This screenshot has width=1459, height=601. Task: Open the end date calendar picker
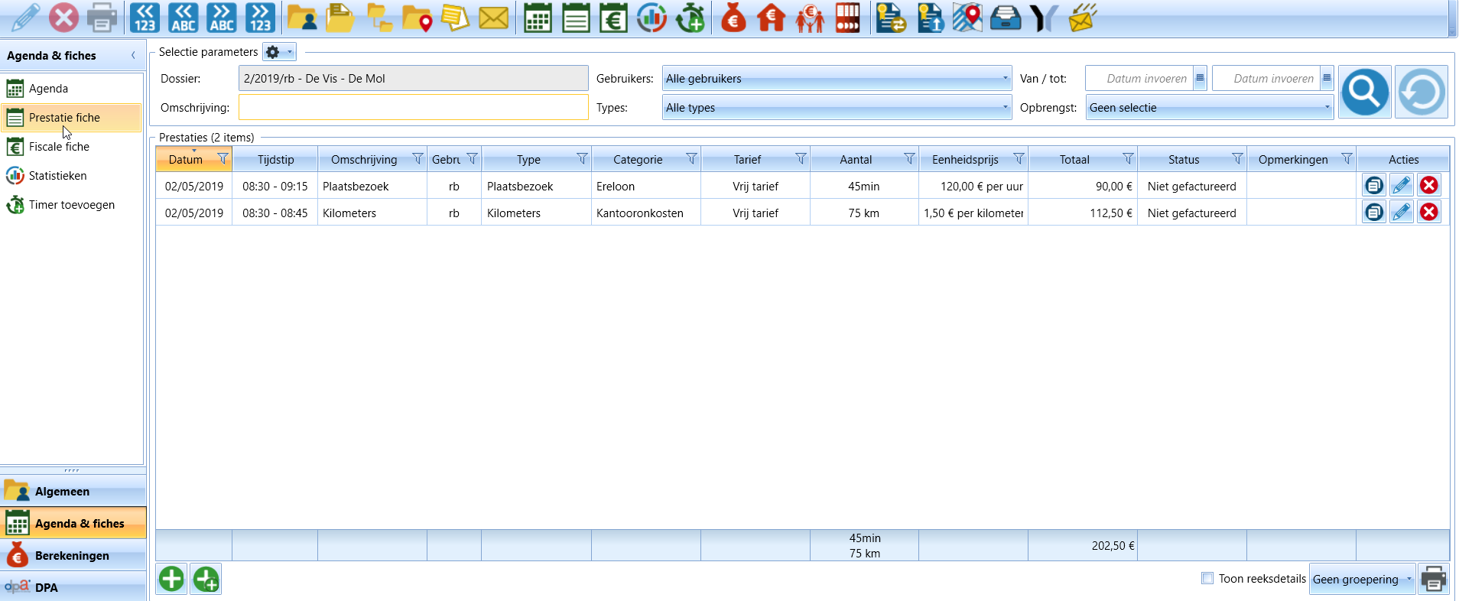coord(1327,78)
